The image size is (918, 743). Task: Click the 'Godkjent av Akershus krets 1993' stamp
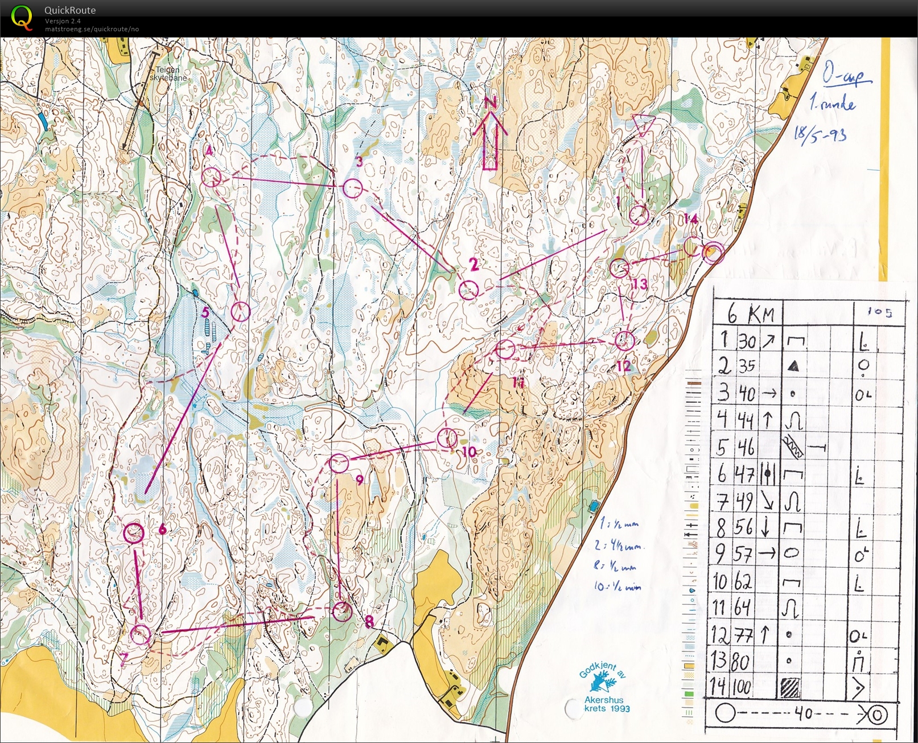click(x=604, y=688)
